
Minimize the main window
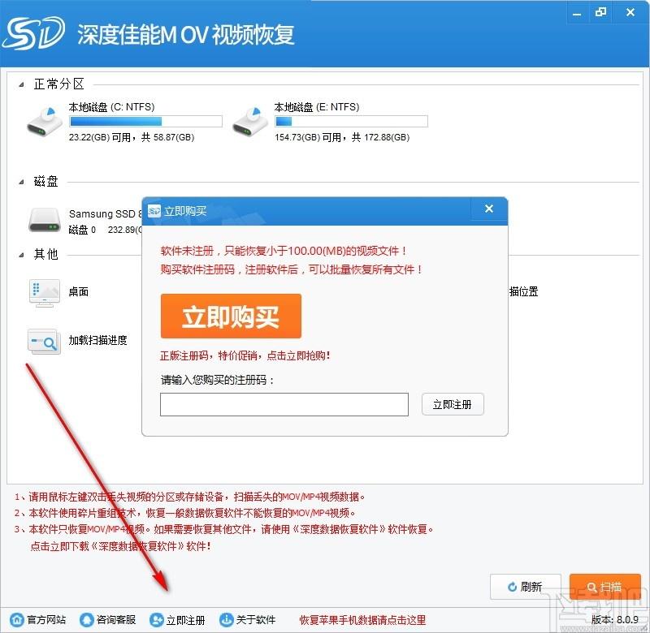coord(577,13)
